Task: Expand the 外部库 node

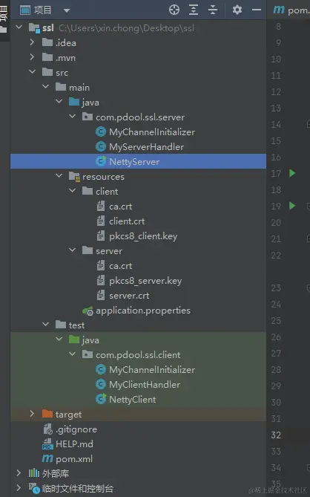Action: pyautogui.click(x=19, y=473)
